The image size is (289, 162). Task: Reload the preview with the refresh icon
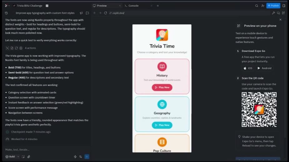pos(105,13)
